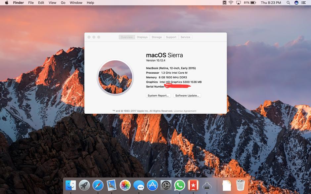Launch Launchpad rocket icon in Dock
Image resolution: width=311 pixels, height=194 pixels.
(x=84, y=185)
